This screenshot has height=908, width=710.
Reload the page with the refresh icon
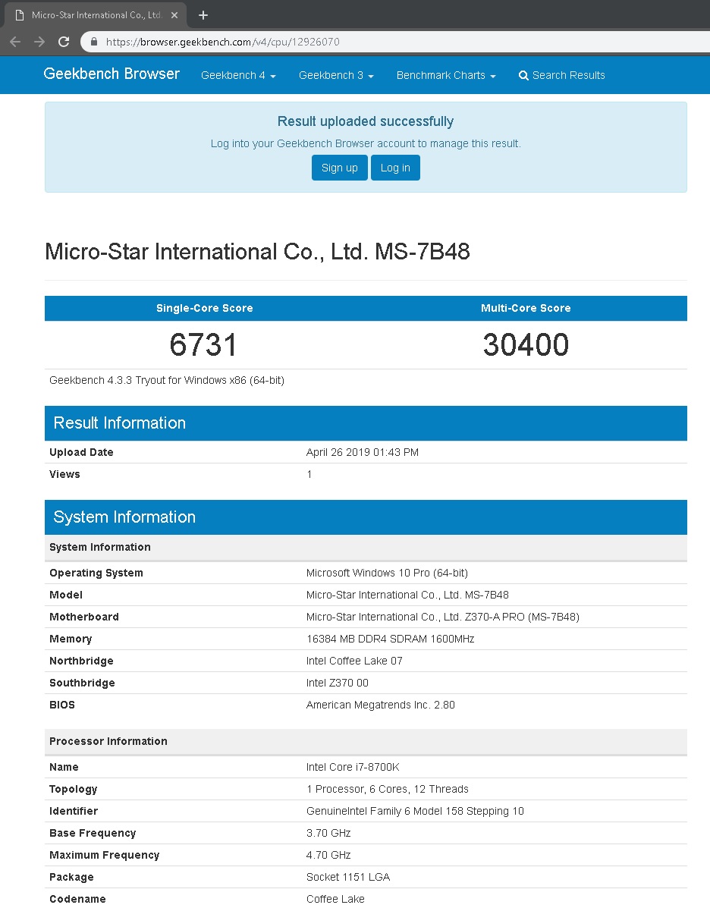tap(64, 42)
